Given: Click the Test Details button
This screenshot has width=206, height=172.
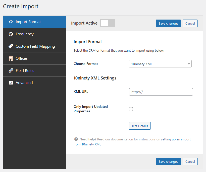Looking at the screenshot, I should click(x=140, y=126).
